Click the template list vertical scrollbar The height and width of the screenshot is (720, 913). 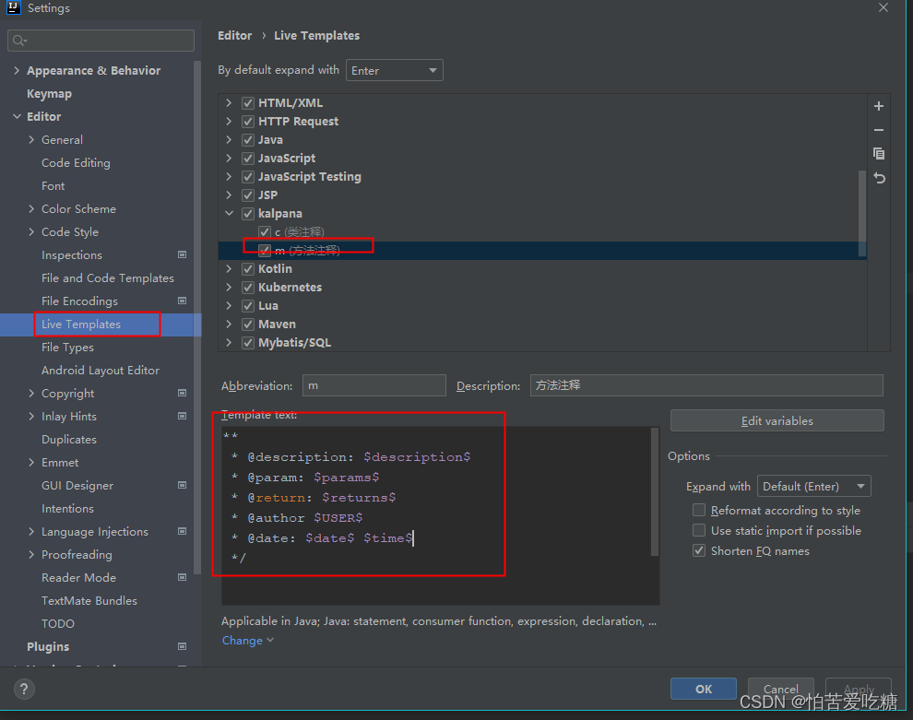pos(862,213)
